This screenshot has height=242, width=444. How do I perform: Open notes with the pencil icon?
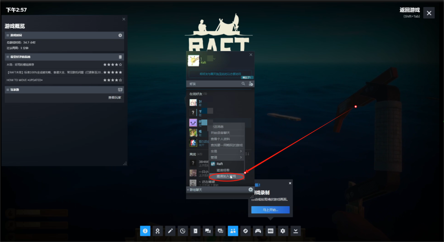pyautogui.click(x=170, y=231)
